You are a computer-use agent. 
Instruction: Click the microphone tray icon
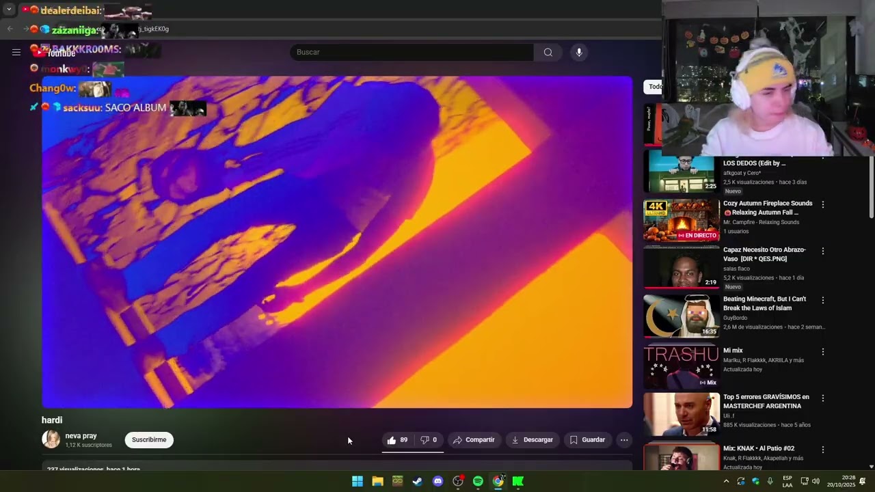pos(770,481)
